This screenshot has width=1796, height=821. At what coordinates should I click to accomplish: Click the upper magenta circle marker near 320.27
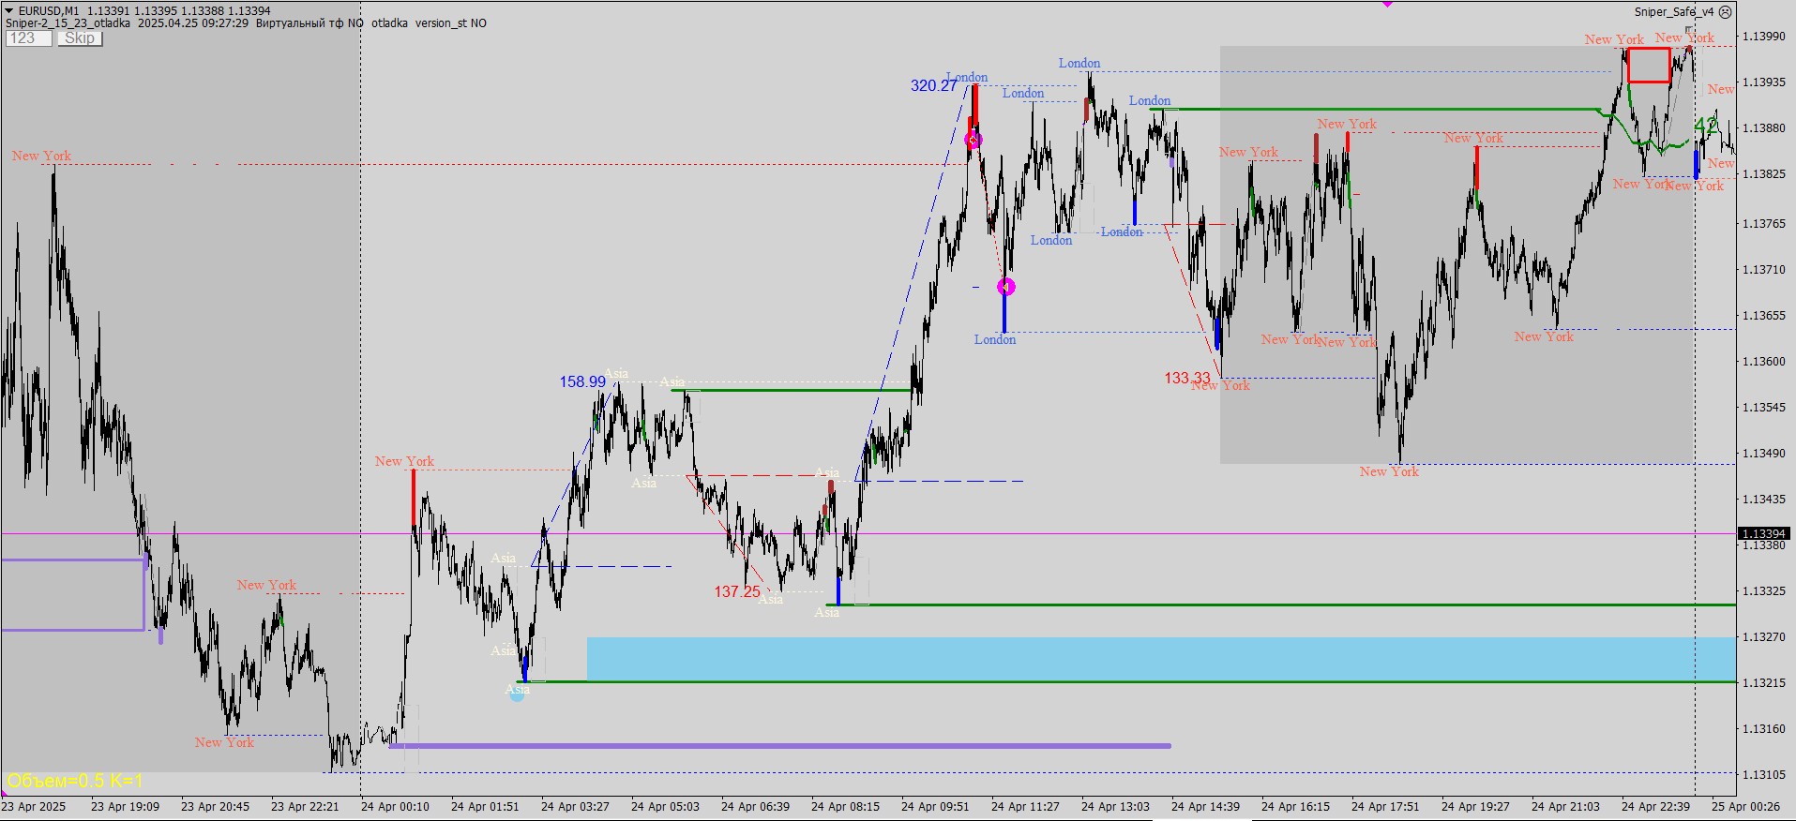(x=973, y=141)
